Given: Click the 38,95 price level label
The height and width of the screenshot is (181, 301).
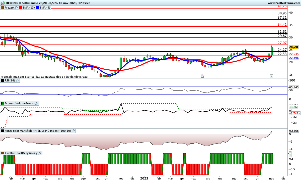Looking at the screenshot, I should (x=282, y=13).
